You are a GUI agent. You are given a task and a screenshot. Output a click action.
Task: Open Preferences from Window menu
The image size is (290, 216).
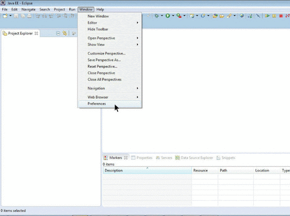[x=110, y=104]
